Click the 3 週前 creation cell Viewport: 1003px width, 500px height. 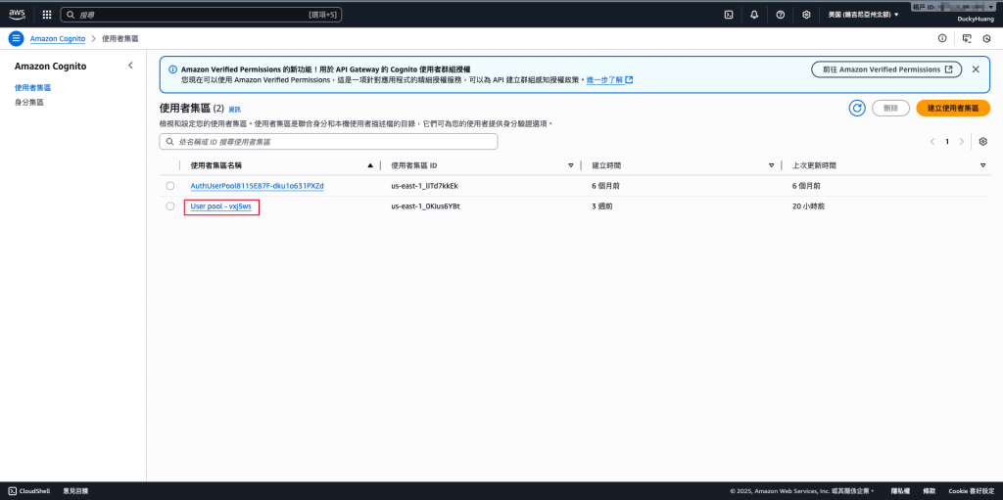pos(603,206)
